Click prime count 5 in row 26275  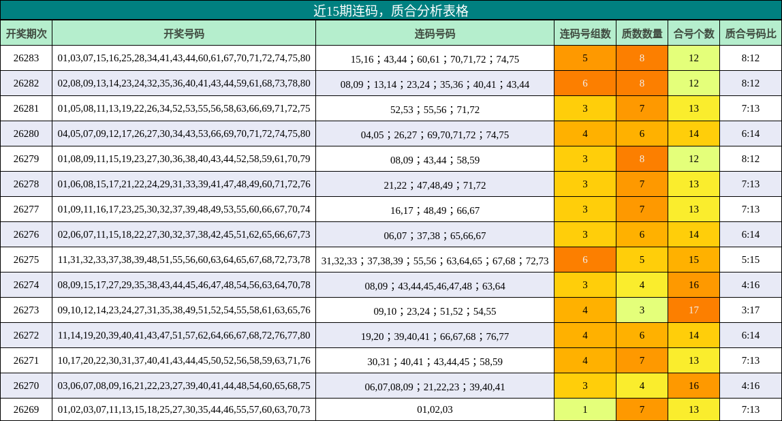(642, 260)
